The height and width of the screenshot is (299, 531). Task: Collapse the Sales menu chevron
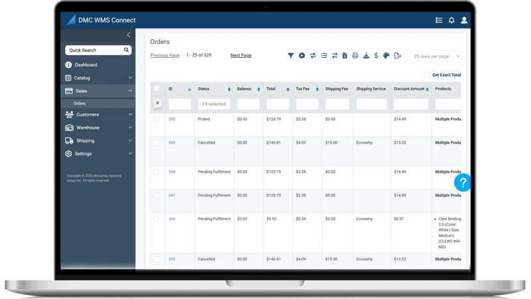pyautogui.click(x=130, y=91)
